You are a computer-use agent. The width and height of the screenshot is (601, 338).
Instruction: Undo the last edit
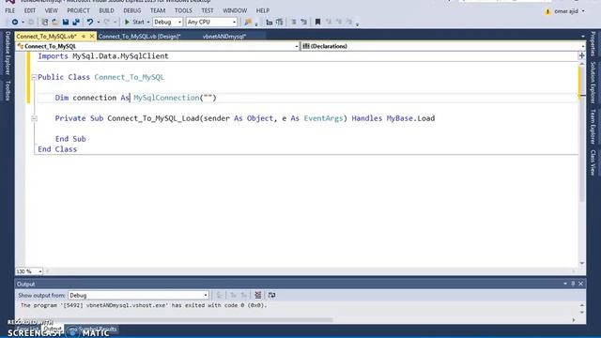(90, 23)
